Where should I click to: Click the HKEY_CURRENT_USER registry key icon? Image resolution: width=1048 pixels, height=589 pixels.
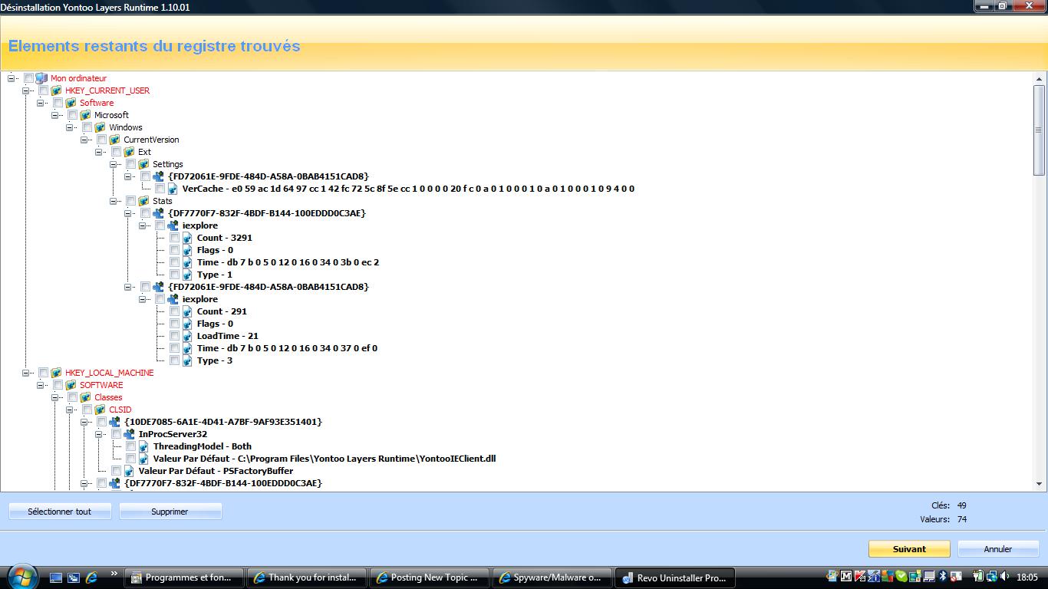[56, 90]
